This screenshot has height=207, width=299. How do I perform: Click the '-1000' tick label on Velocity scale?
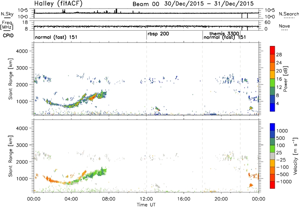click(x=284, y=182)
